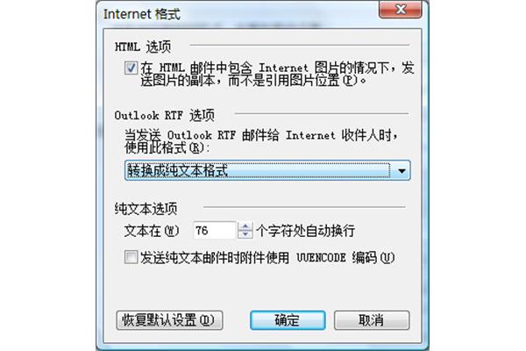Confirm settings with the 确定 button
Screen dimensions: 526x351
(x=288, y=320)
